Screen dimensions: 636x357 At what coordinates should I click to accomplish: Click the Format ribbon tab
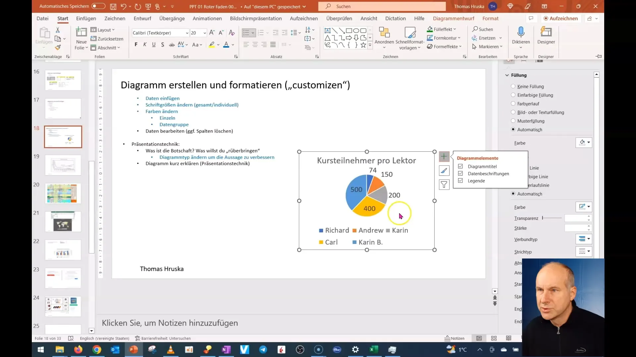[491, 18]
